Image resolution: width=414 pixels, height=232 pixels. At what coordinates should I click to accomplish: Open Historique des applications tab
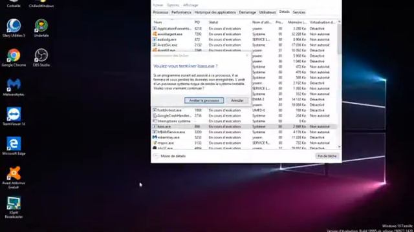215,12
